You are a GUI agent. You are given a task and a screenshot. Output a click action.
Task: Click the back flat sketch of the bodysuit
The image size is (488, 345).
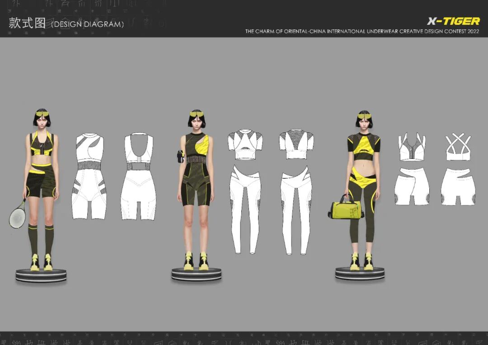coord(139,176)
